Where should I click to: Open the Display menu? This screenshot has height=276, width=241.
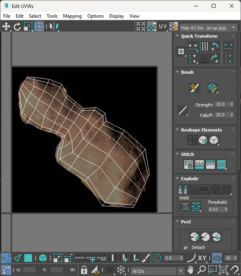click(x=117, y=16)
